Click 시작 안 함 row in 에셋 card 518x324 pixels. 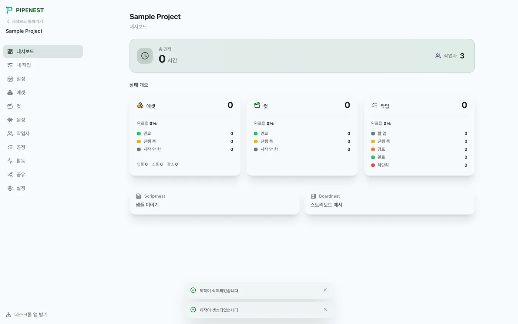pos(185,150)
